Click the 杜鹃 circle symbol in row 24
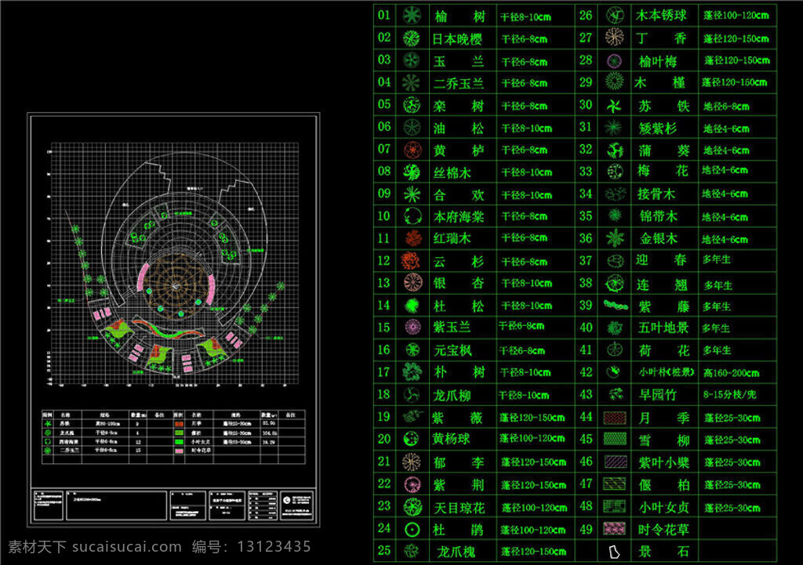Viewport: 803px width, 565px height. point(412,529)
